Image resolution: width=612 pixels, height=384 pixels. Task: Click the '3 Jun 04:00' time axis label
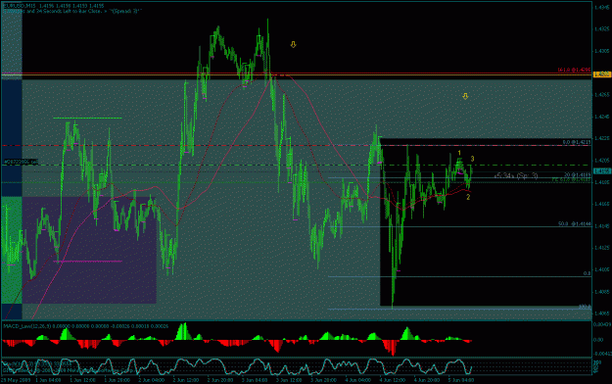tap(255, 380)
